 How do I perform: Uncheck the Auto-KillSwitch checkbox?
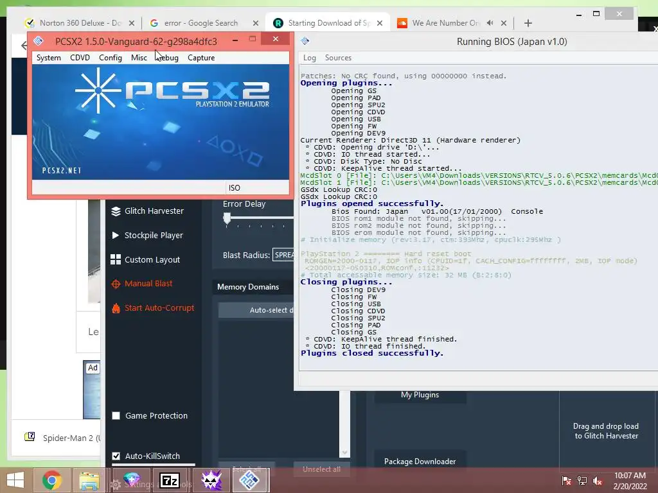pyautogui.click(x=116, y=456)
